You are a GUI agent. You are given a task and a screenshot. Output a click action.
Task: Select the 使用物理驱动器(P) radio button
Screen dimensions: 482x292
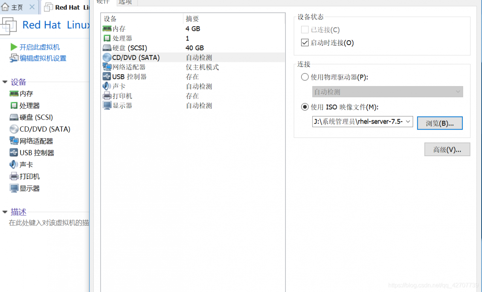(x=305, y=77)
